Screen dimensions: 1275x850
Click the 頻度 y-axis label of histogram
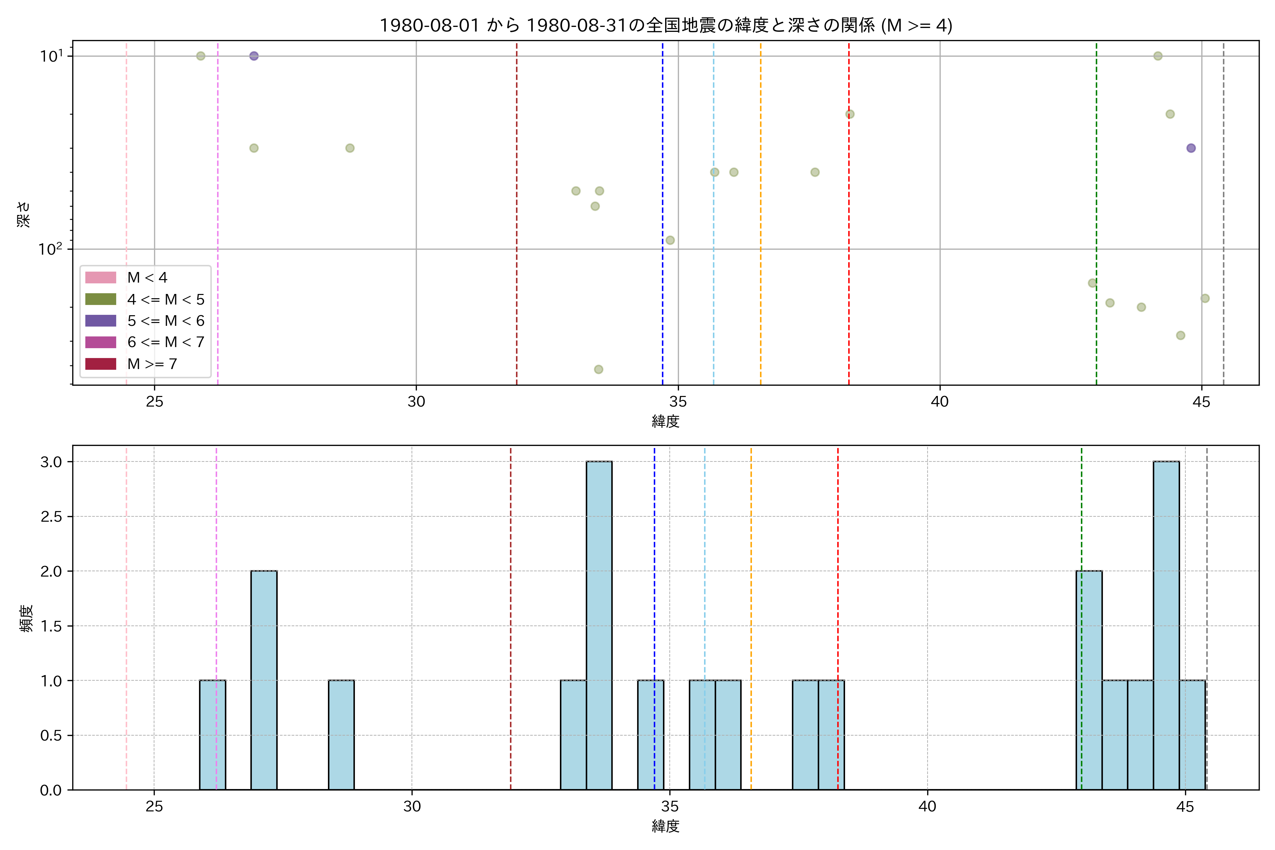(26, 618)
